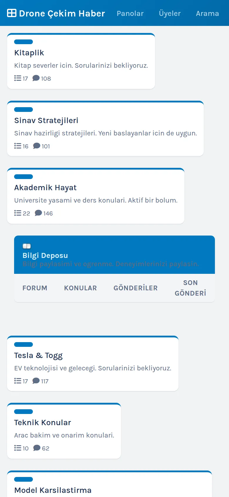
Task: Click the comment bubble icon in Sinav Stratejileri card
Action: coord(36,146)
